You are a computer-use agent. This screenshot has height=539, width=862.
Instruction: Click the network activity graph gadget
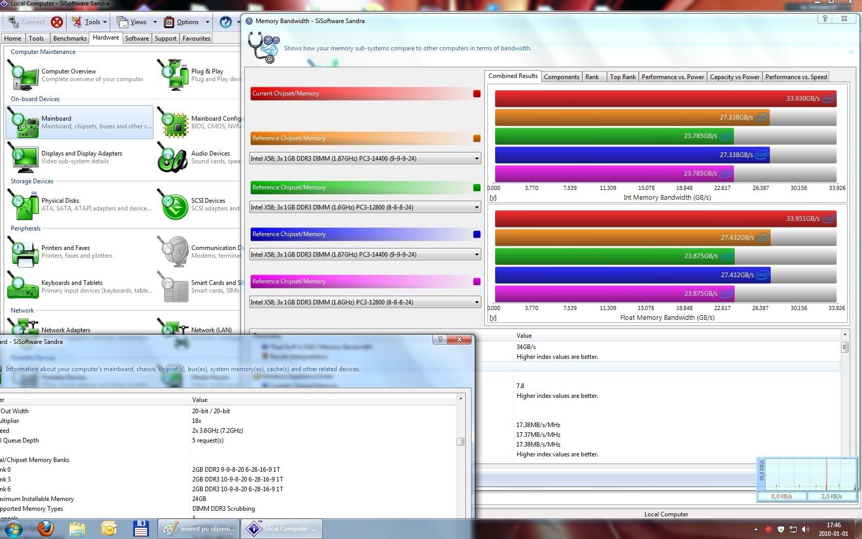(807, 479)
